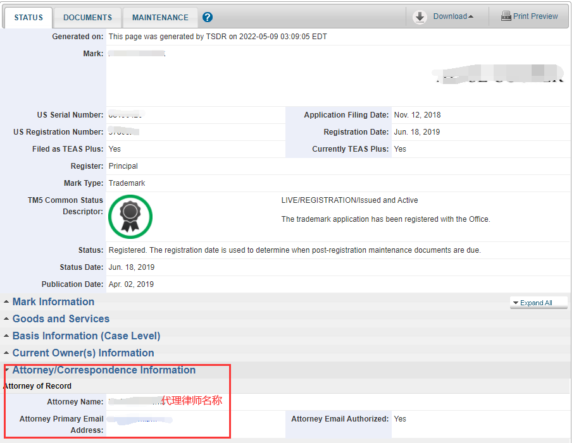Switch to the STATUS tab

click(x=28, y=18)
